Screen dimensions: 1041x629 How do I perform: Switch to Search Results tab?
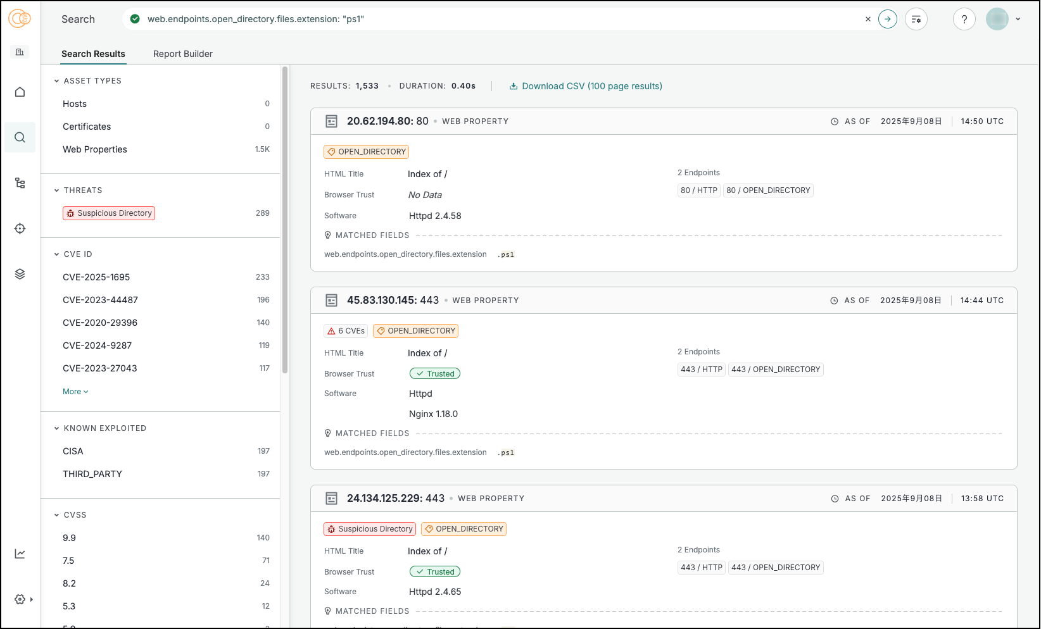93,54
